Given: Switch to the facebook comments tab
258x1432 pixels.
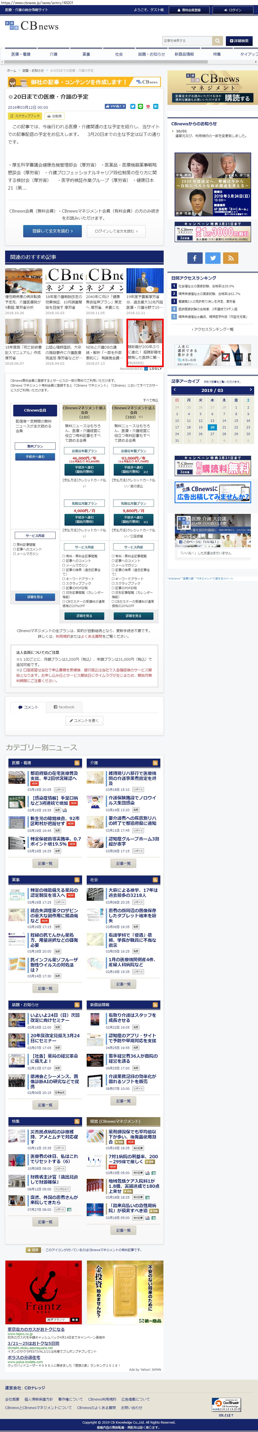Looking at the screenshot, I should (64, 707).
